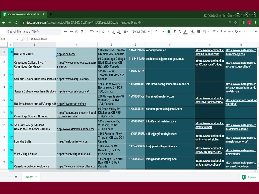Open the https://uwaterloo.ca/och link
Viewport: 259px width, 194px height.
coord(71,104)
